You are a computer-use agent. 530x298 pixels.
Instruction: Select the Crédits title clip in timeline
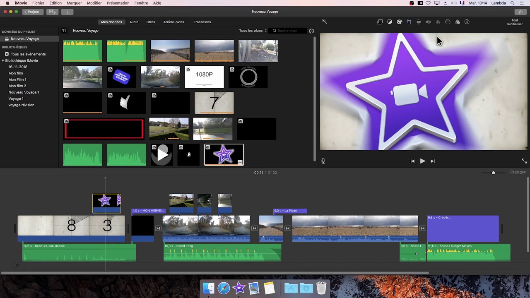coord(463,228)
